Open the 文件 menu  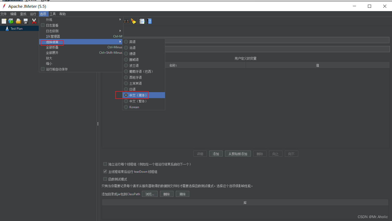pos(4,14)
